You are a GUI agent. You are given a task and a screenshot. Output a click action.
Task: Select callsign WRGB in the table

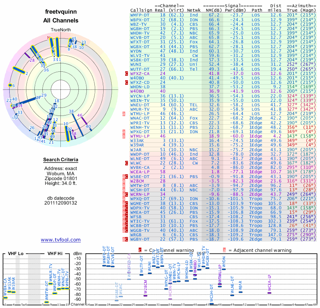[136, 235]
